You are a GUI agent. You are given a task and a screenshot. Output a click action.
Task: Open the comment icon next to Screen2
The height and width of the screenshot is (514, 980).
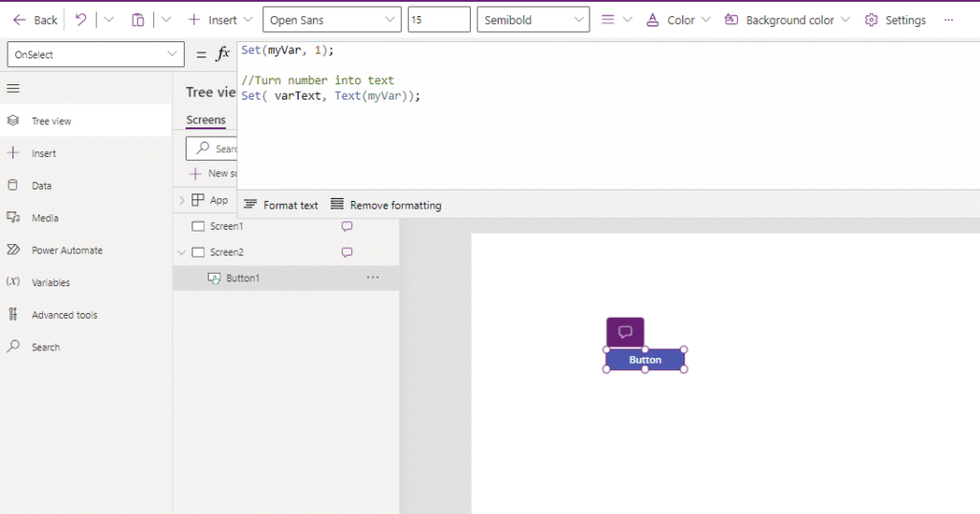point(346,252)
